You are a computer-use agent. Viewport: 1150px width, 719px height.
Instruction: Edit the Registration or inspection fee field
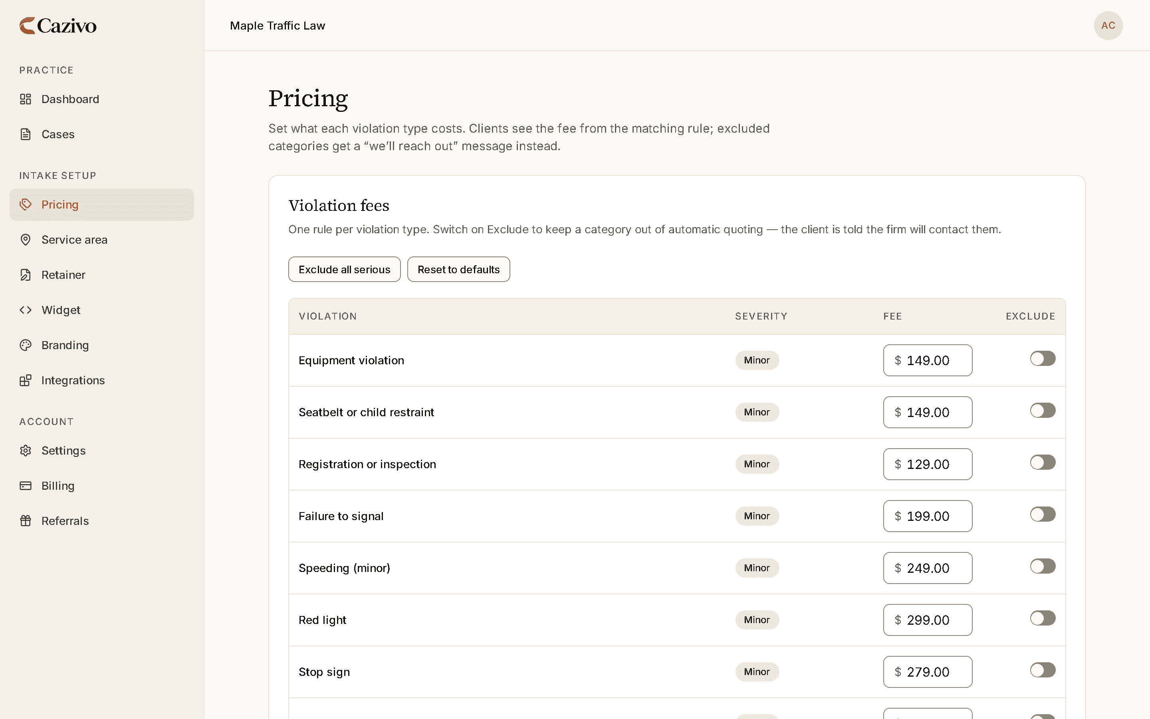coord(928,464)
